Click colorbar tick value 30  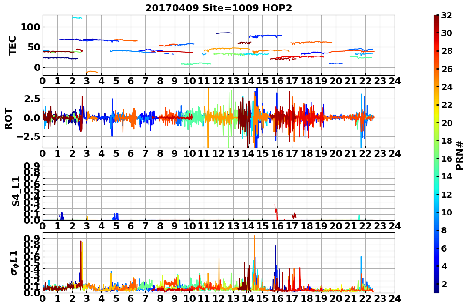[x=447, y=33]
